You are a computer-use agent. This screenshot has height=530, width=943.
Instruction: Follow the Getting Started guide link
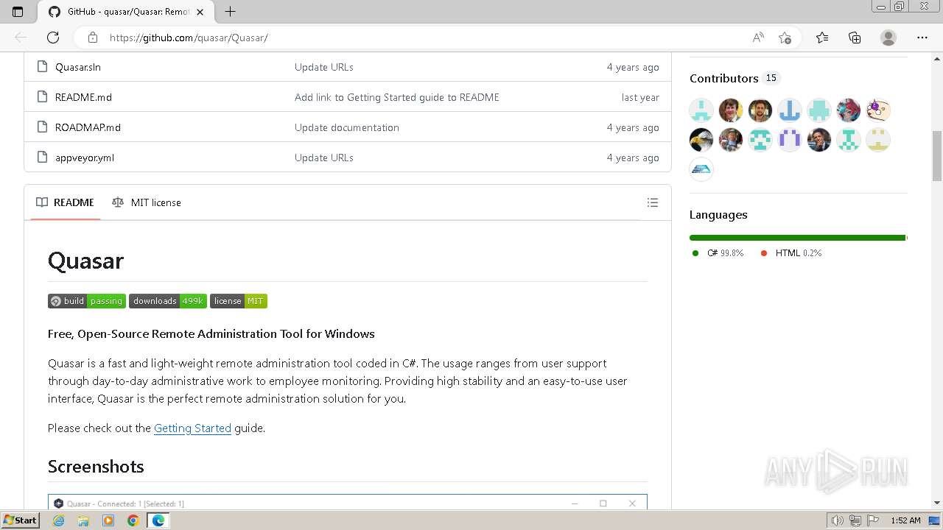(192, 428)
